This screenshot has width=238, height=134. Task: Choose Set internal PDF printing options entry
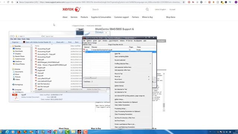130,96
